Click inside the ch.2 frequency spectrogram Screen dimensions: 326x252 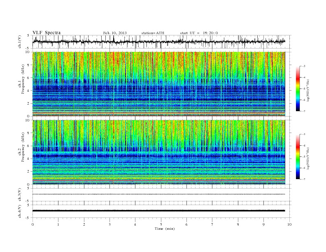tap(158, 152)
